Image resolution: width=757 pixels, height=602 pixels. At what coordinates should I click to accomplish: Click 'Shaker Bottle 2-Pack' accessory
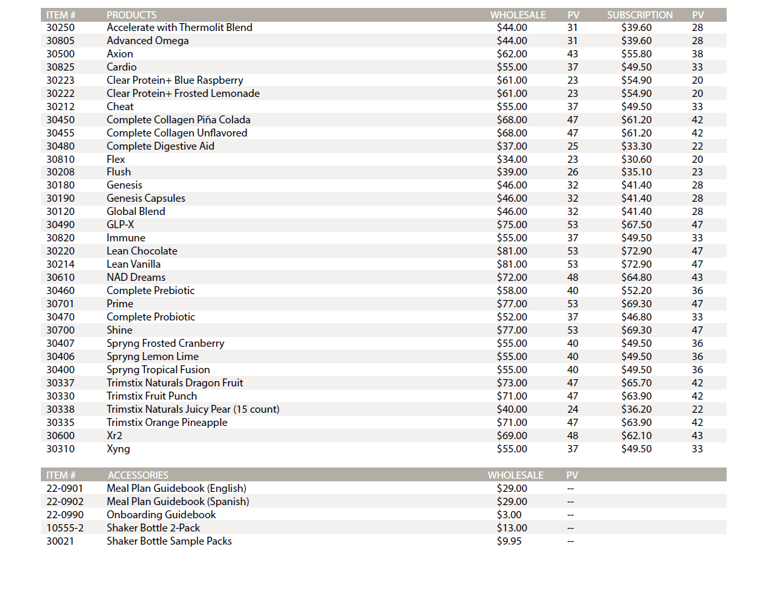(153, 527)
